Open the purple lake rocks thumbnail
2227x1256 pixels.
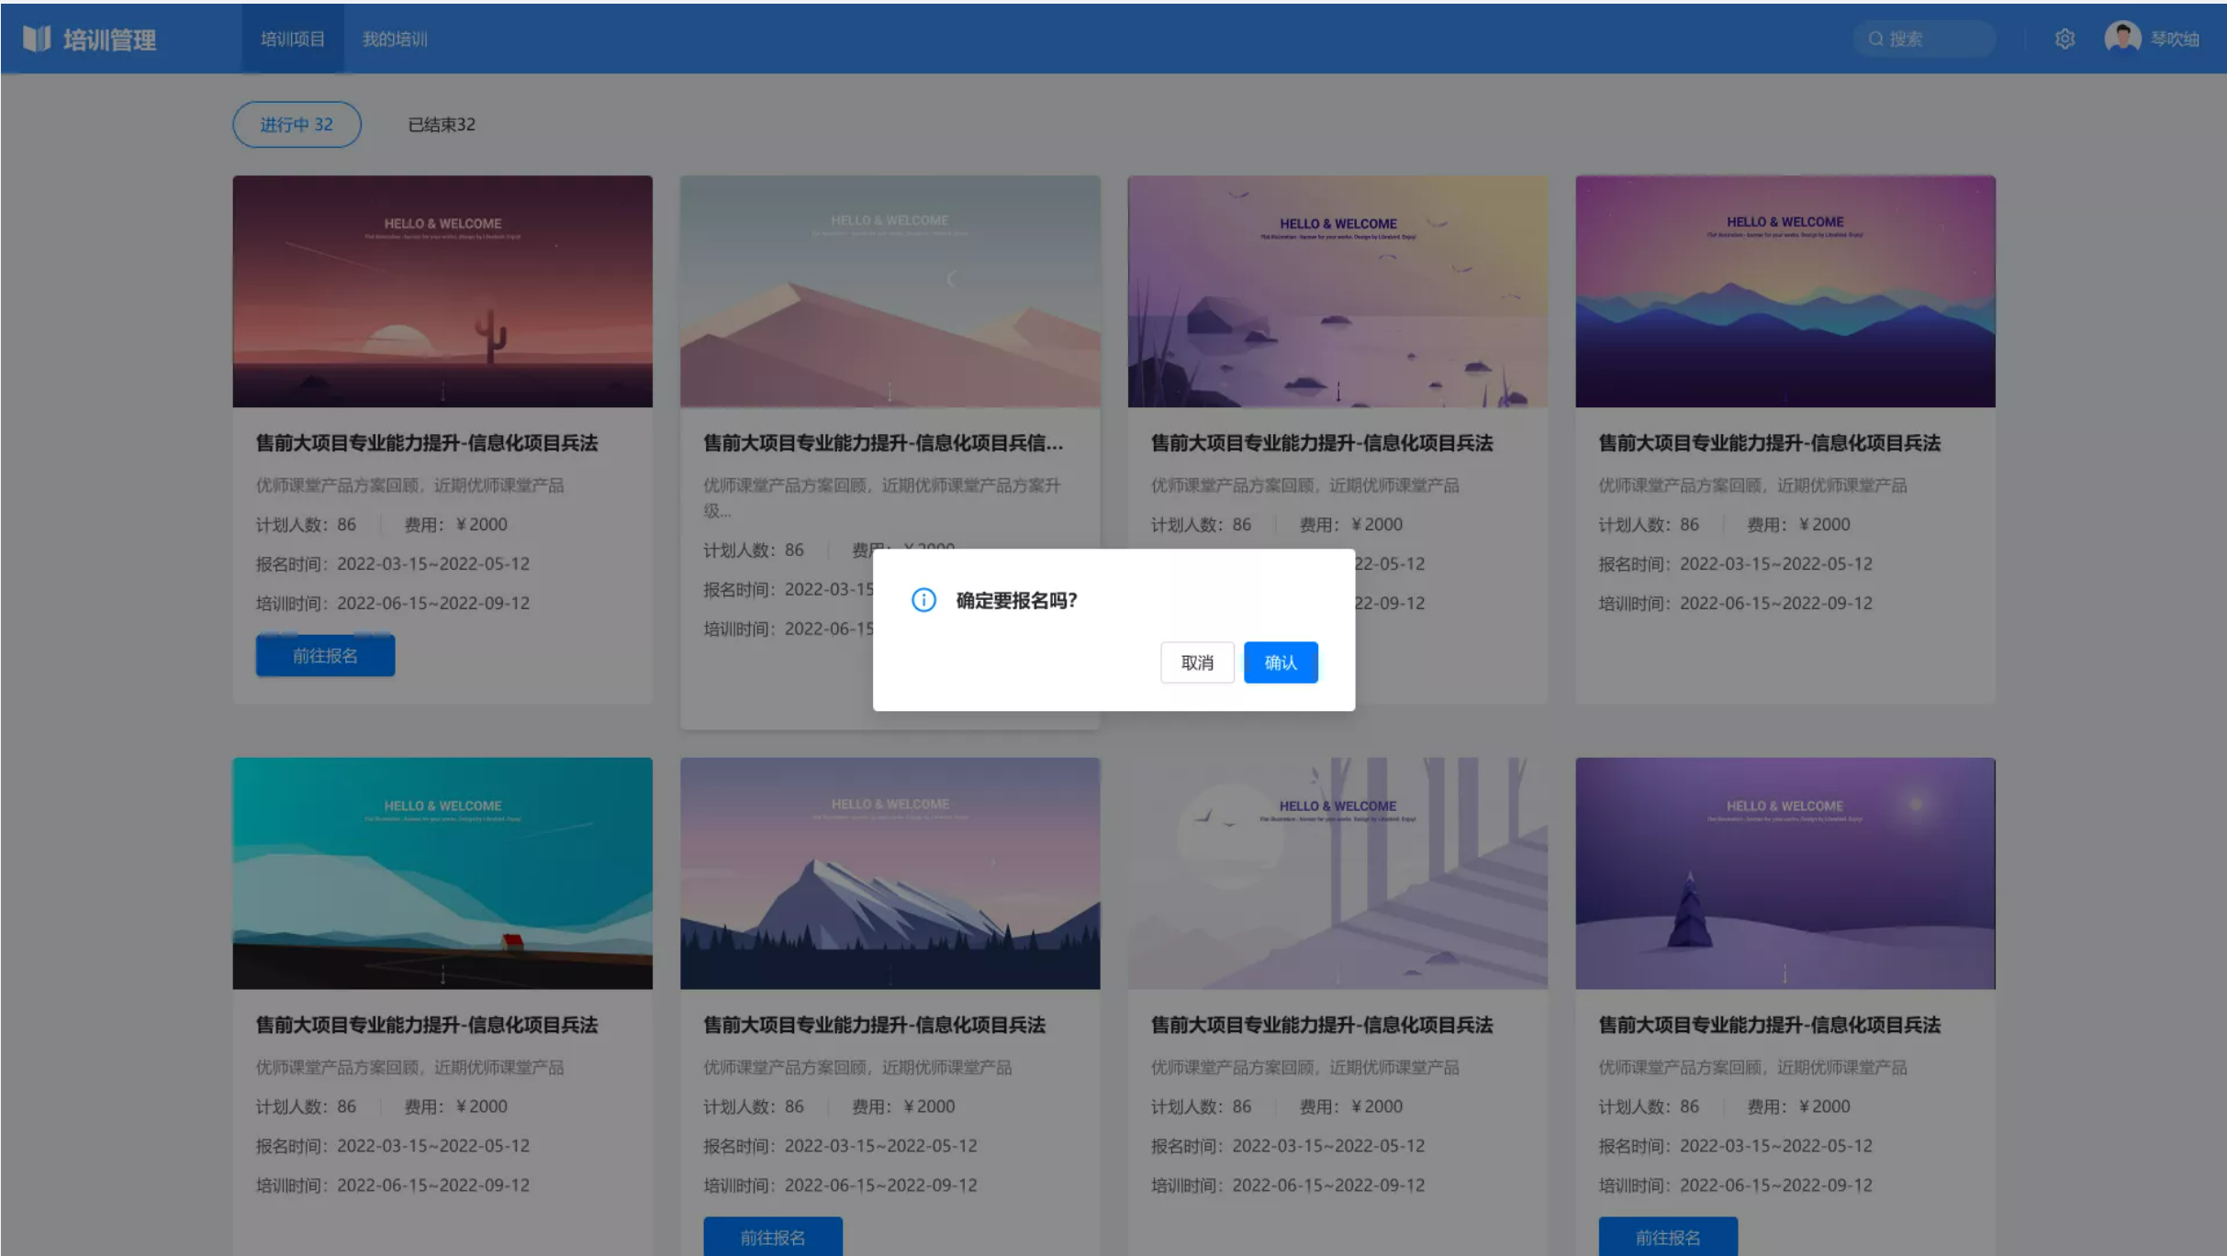tap(1337, 292)
